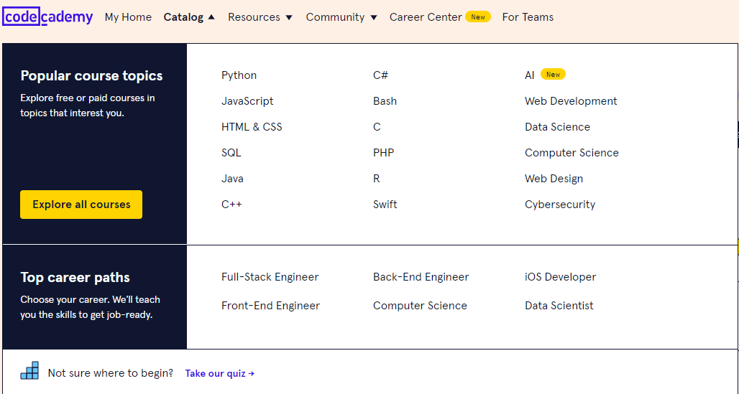Click the Explore all courses button
This screenshot has width=739, height=394.
tap(81, 205)
